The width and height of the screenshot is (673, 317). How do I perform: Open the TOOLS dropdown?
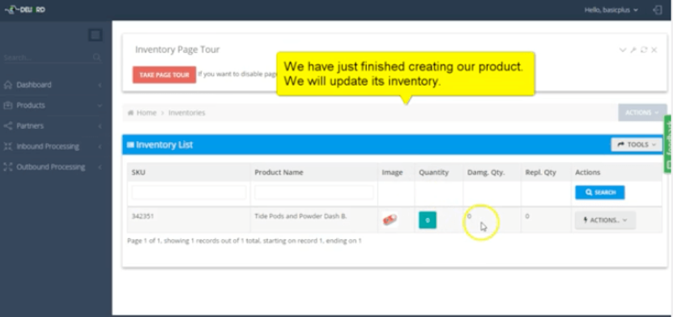click(x=637, y=145)
